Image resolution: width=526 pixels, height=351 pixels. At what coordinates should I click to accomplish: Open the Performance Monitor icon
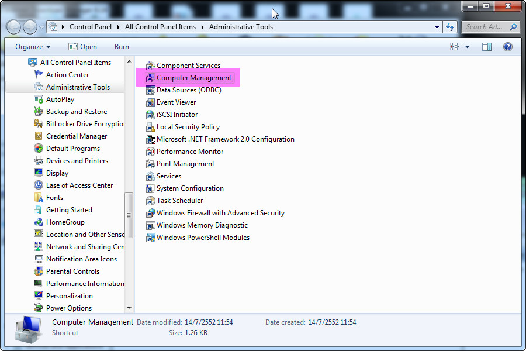(x=150, y=152)
